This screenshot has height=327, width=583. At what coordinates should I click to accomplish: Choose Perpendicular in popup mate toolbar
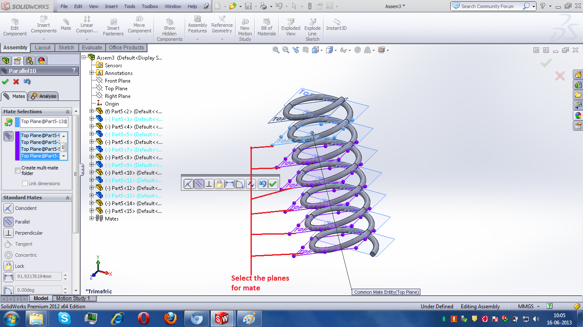click(209, 184)
